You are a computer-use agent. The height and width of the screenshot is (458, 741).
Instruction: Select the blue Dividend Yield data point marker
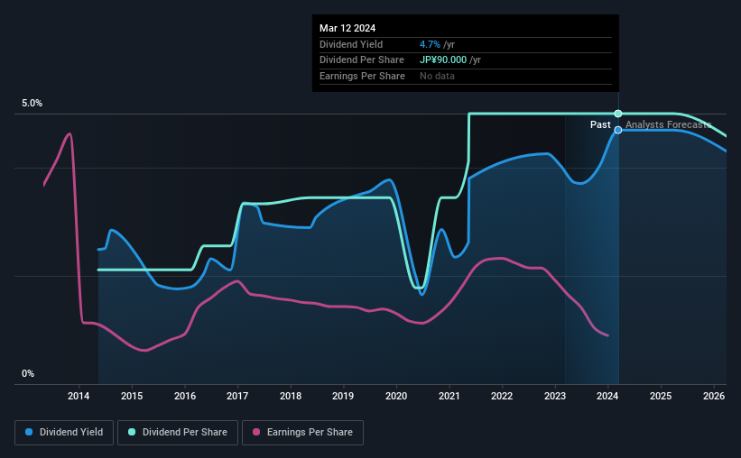point(618,130)
